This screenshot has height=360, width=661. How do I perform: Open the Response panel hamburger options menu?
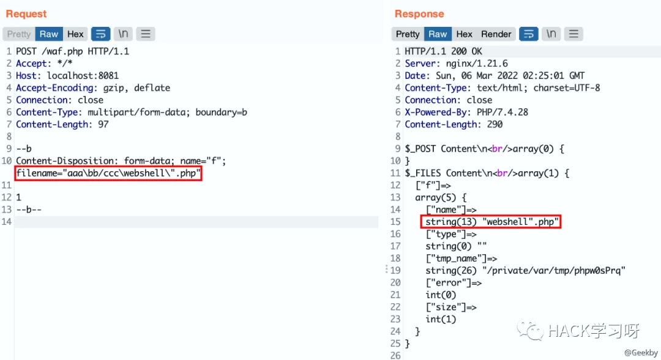[x=573, y=34]
